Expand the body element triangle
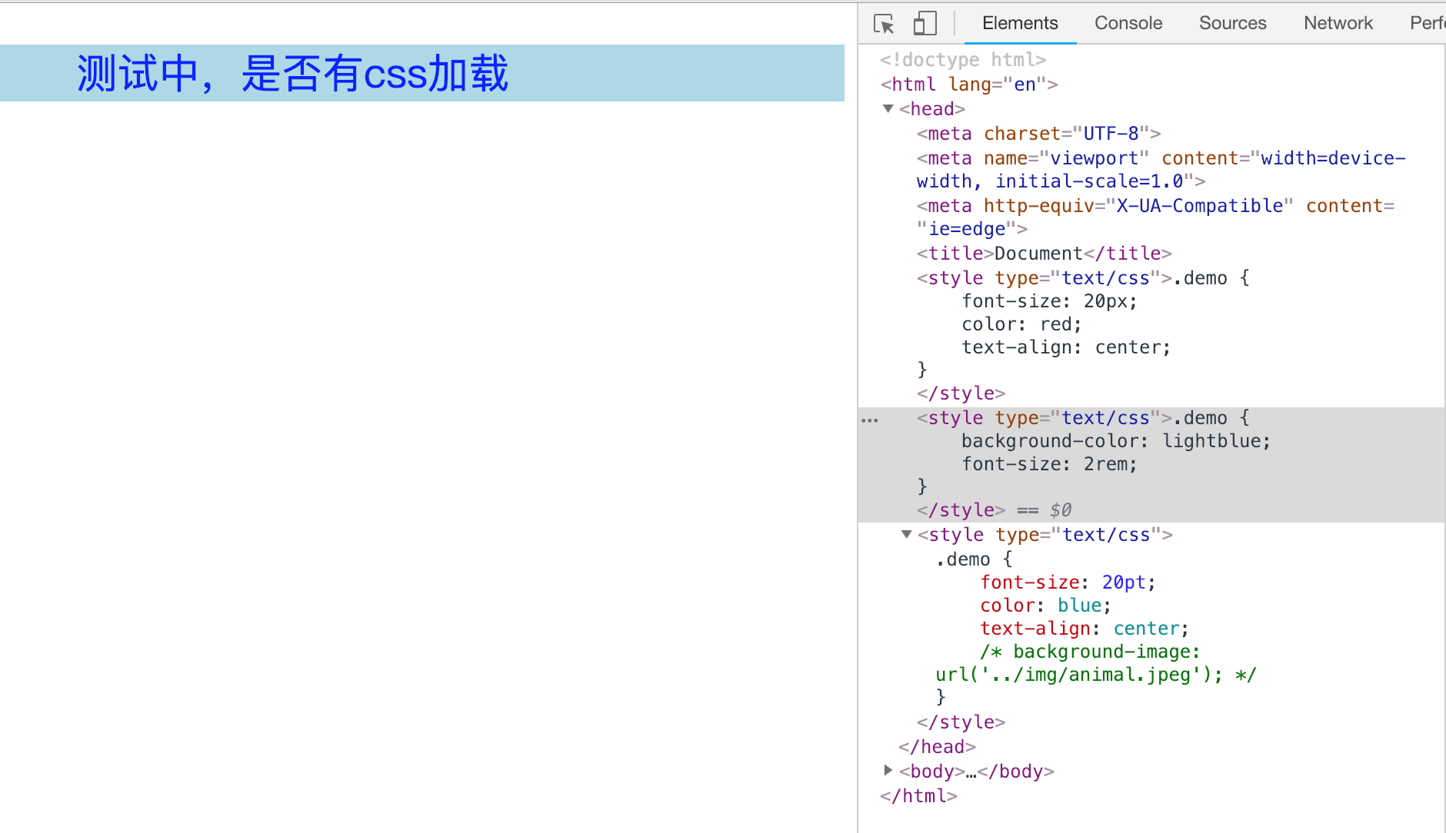The image size is (1446, 833). [888, 770]
